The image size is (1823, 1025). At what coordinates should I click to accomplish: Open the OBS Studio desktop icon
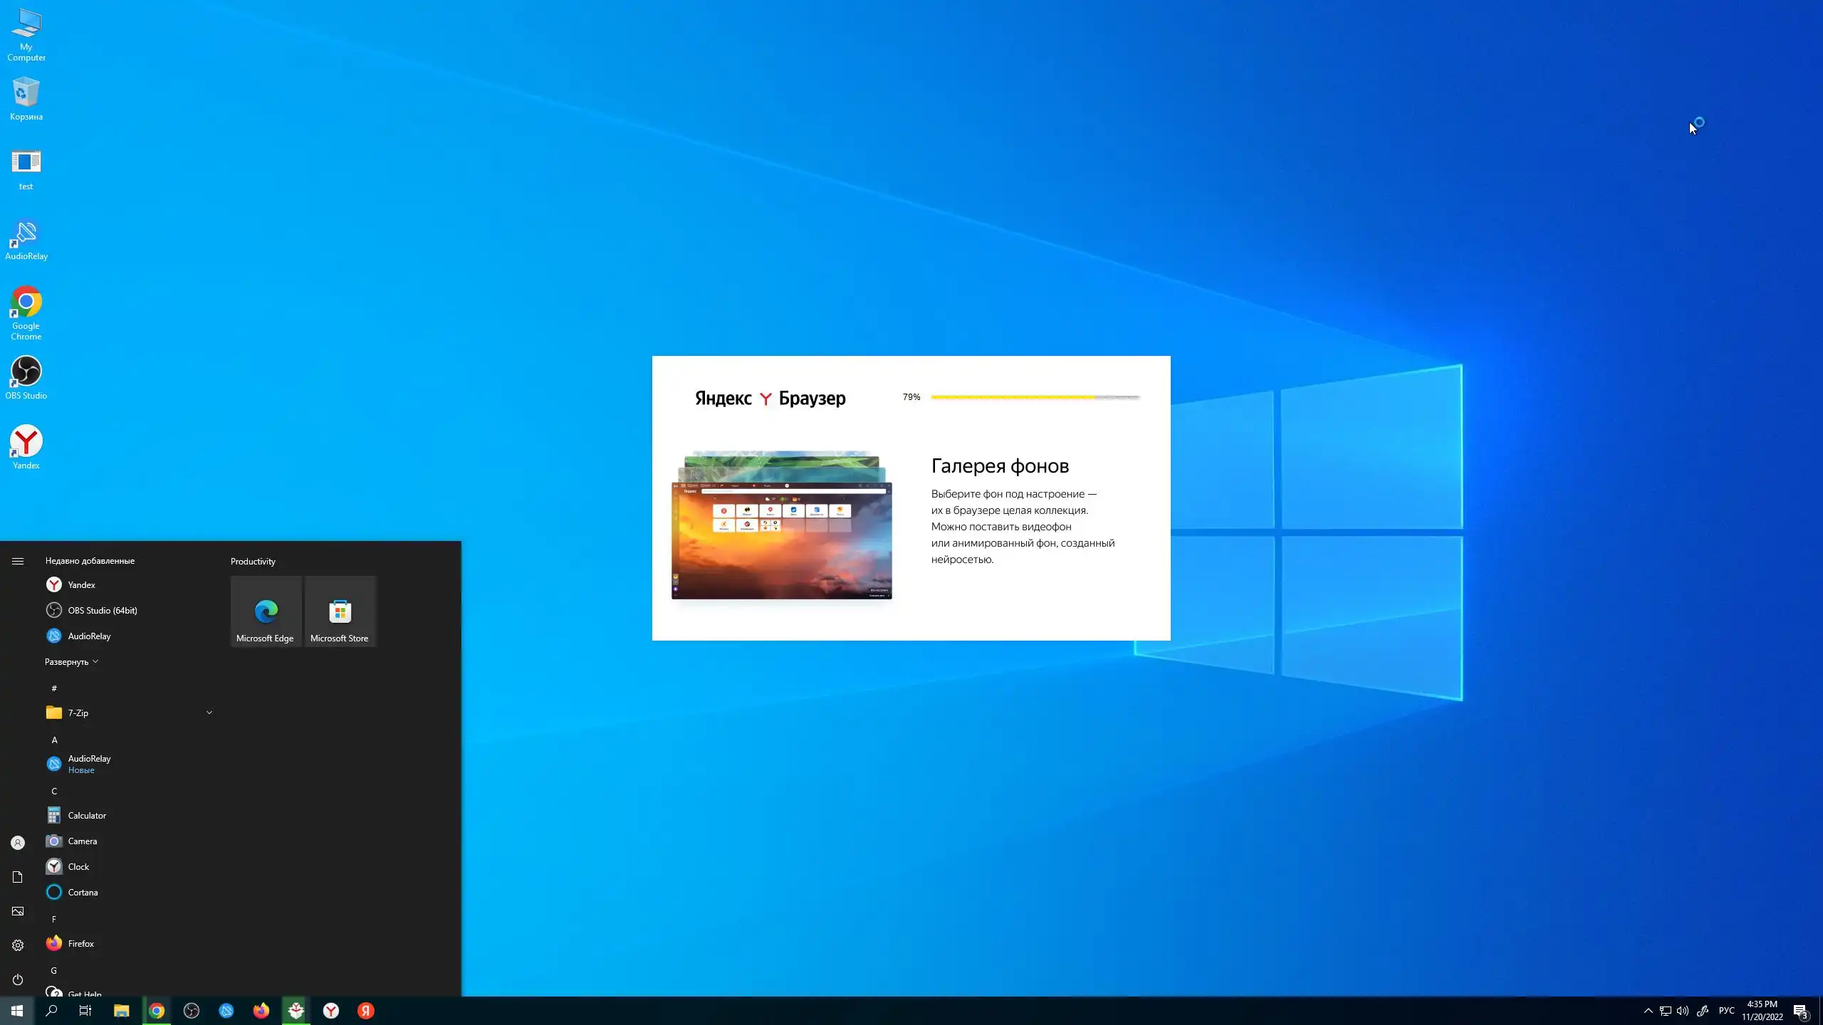(26, 377)
